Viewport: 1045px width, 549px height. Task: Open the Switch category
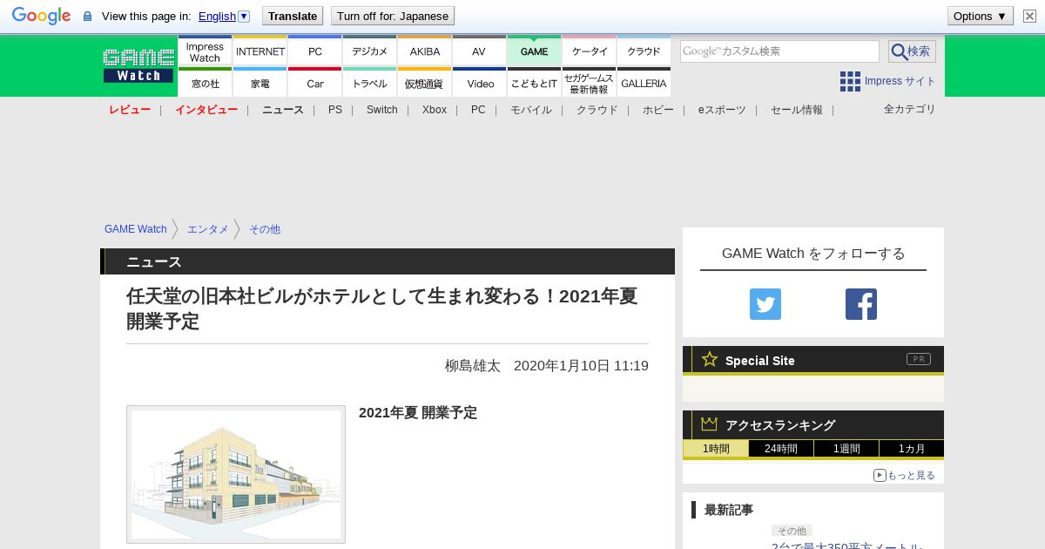[x=381, y=110]
